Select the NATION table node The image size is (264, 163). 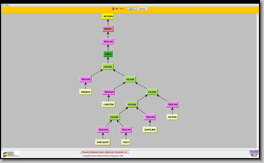tap(172, 117)
